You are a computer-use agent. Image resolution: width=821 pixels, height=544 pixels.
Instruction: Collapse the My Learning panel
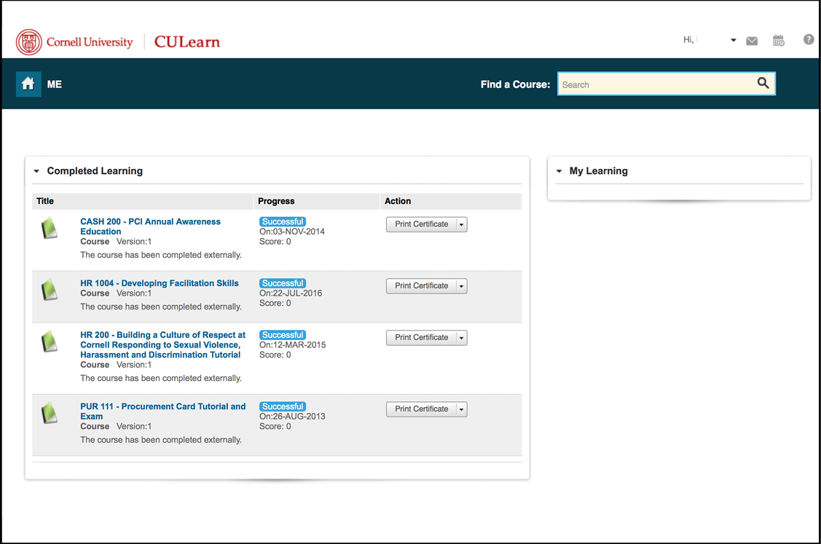click(558, 170)
